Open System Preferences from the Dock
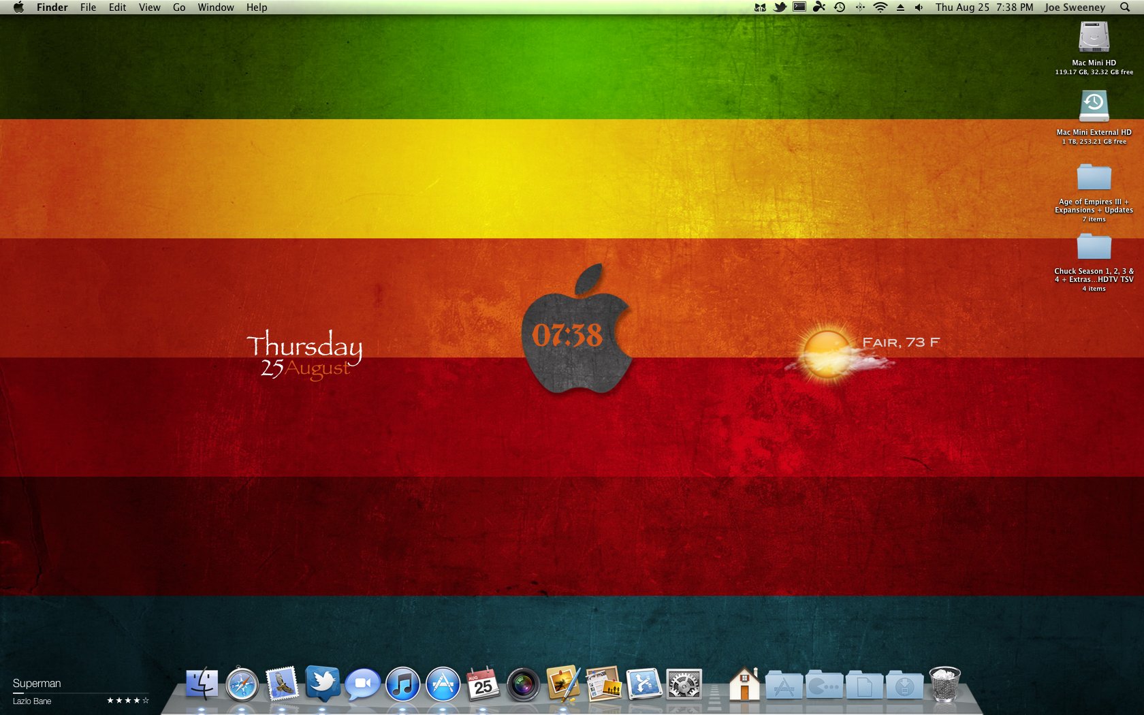 point(684,684)
